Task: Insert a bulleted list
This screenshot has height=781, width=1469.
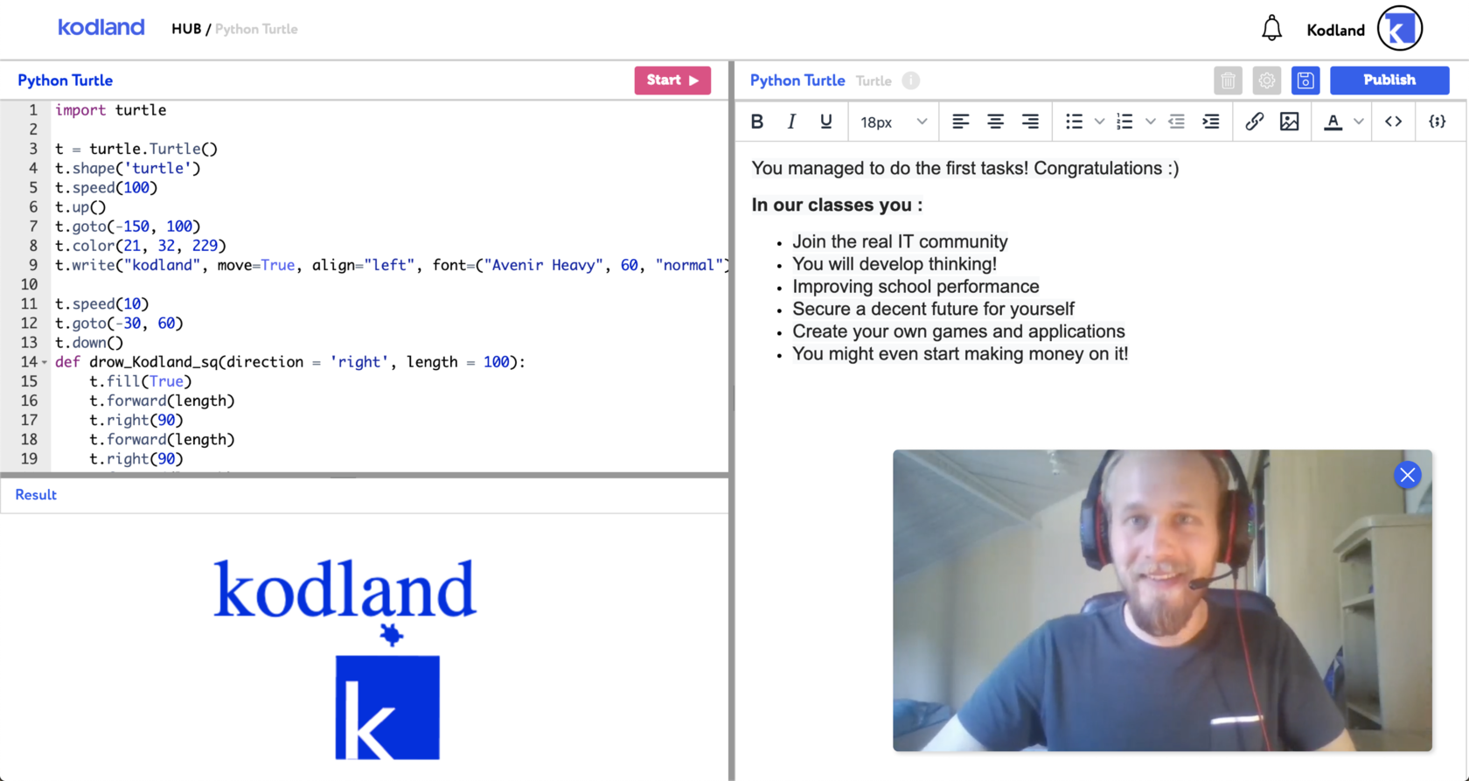Action: [x=1074, y=122]
